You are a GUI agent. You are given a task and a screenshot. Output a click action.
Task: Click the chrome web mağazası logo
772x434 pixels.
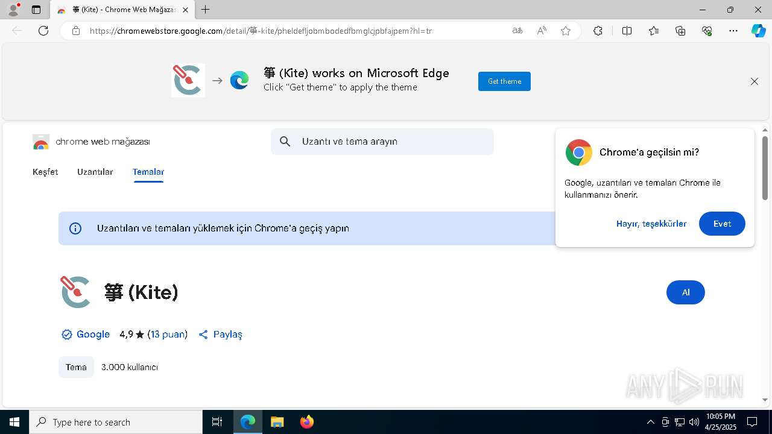point(91,142)
